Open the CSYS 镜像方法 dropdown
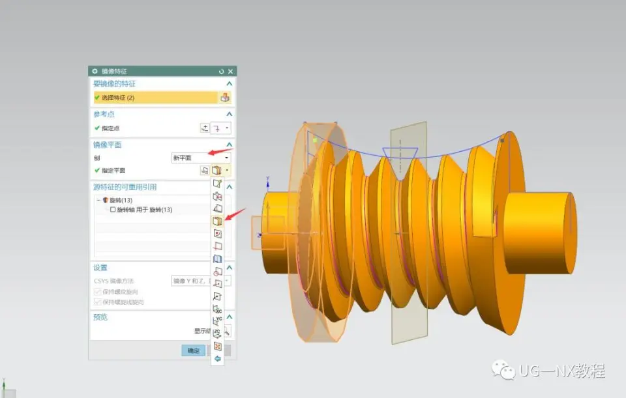The image size is (626, 398). pos(201,281)
